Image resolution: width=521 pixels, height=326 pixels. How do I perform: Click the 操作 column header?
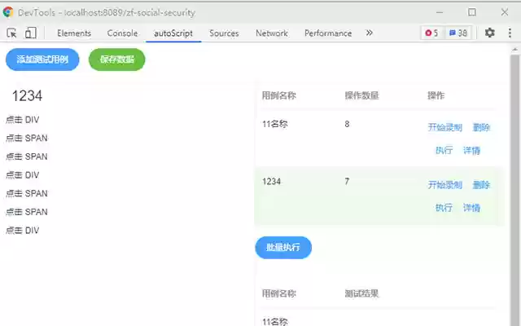tap(436, 95)
